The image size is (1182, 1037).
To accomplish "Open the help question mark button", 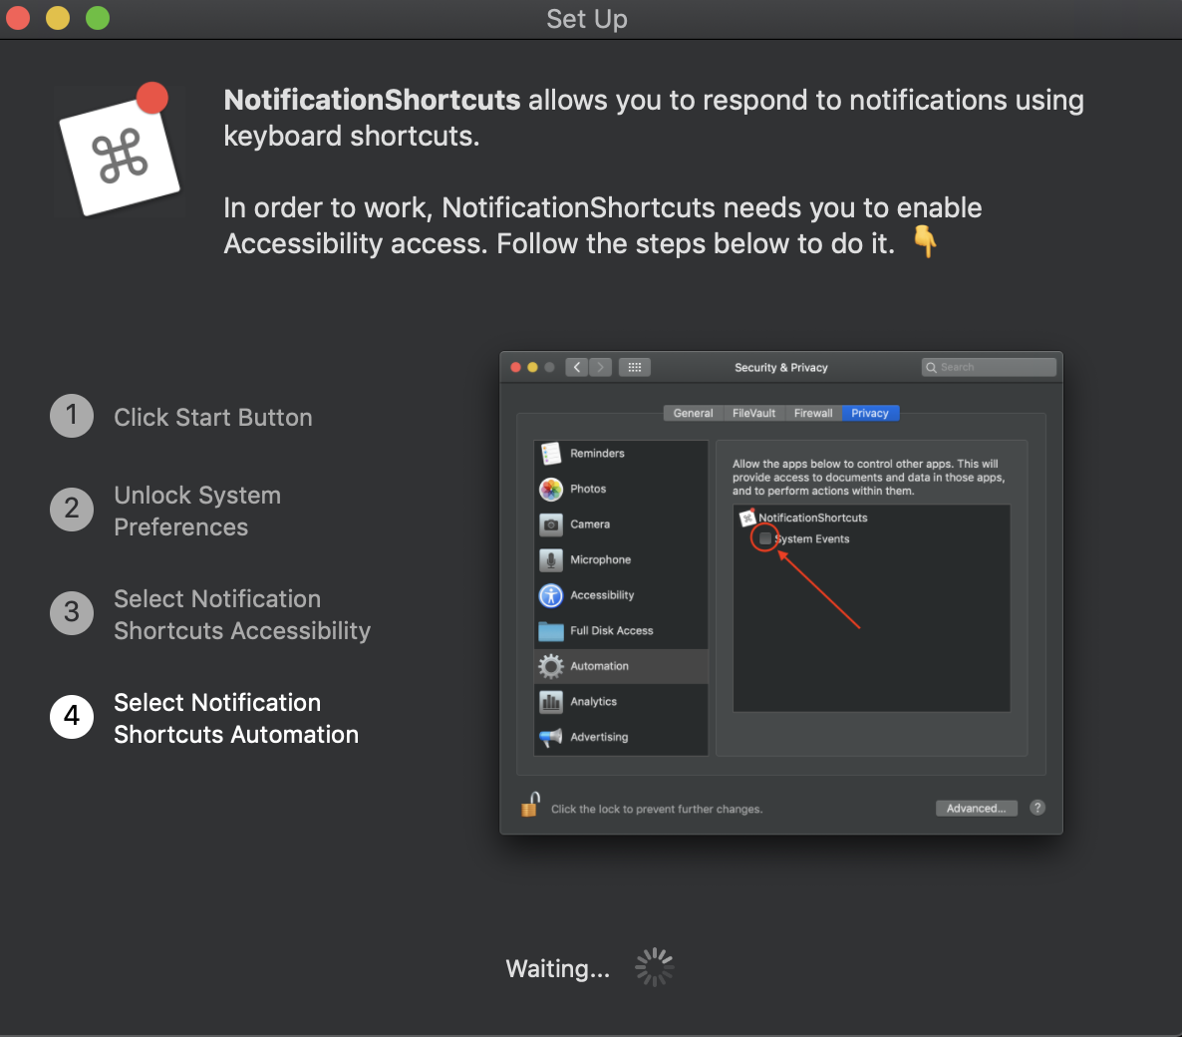I will coord(1037,808).
